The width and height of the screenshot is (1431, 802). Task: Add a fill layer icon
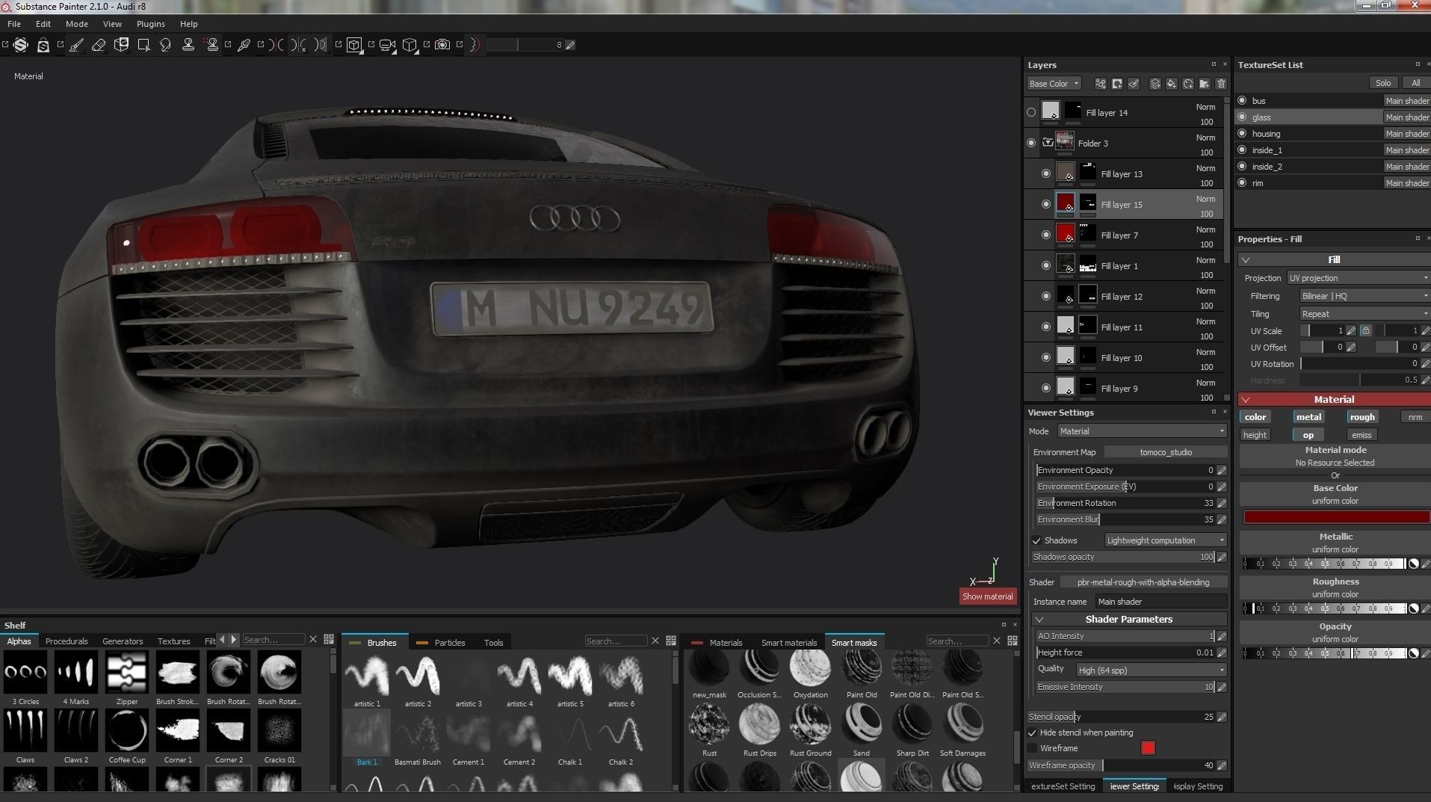[1171, 84]
